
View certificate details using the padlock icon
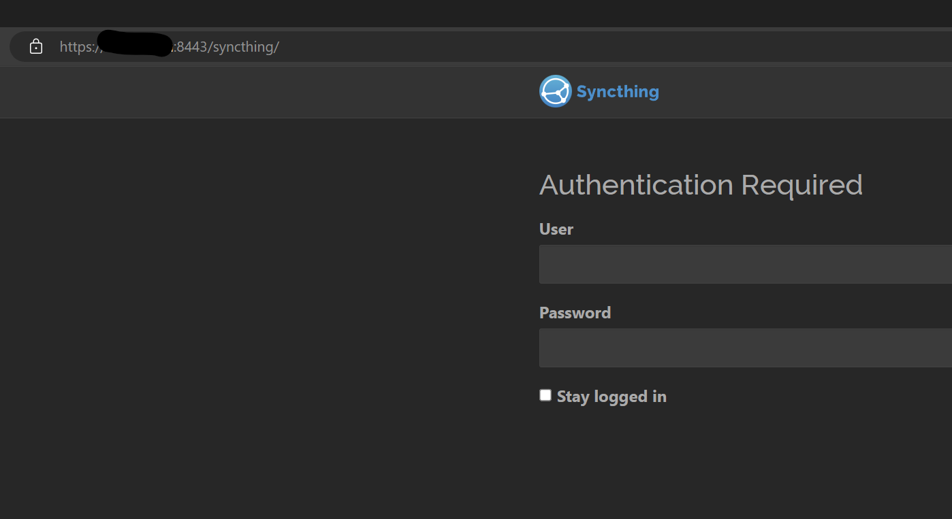pos(35,46)
